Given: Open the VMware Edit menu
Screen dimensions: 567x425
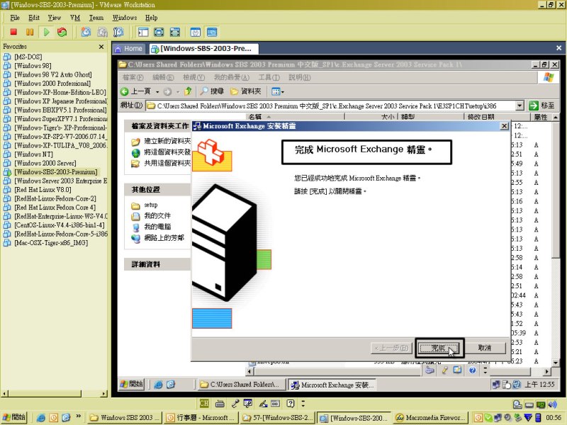Looking at the screenshot, I should [x=34, y=18].
